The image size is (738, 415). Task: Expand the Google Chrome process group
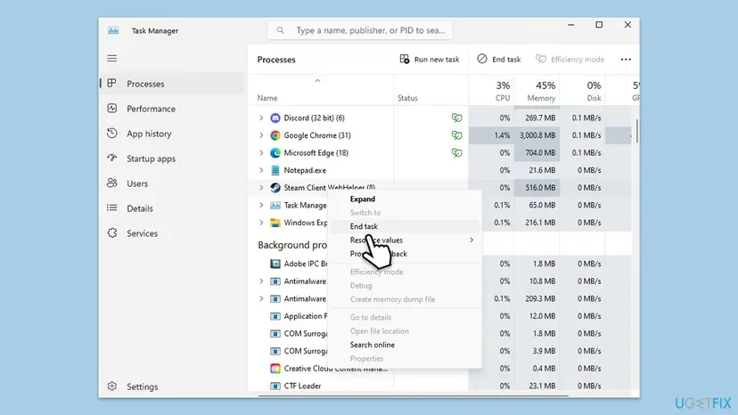tap(261, 135)
